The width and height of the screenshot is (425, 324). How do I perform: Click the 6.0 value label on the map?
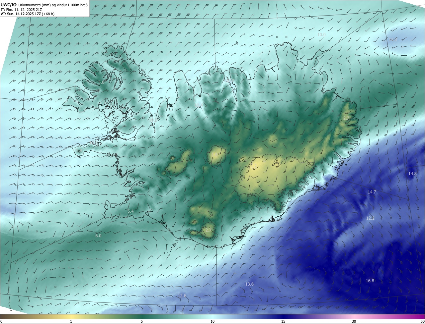98,236
